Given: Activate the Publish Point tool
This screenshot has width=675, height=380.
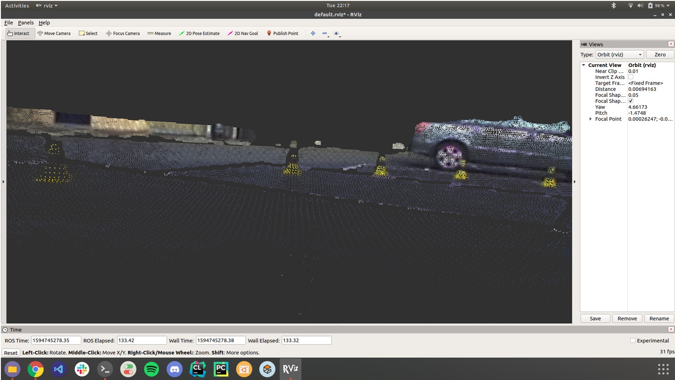Looking at the screenshot, I should 283,33.
